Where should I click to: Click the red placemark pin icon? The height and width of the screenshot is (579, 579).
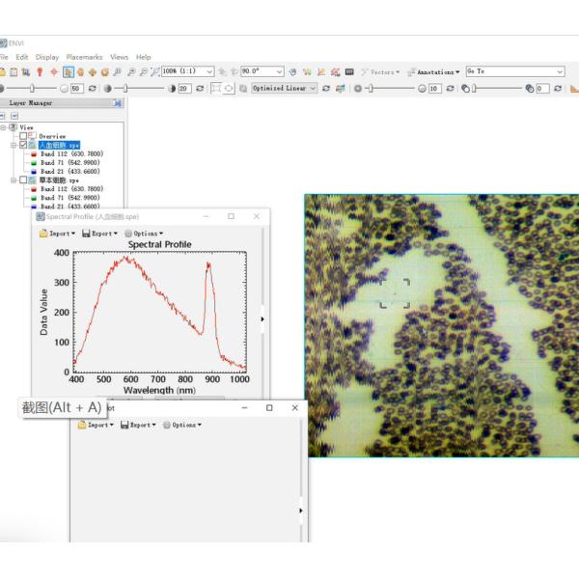pos(40,71)
